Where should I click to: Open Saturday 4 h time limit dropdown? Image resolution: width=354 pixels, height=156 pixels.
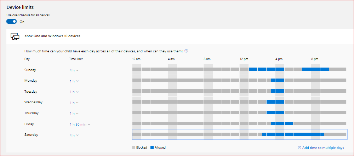[74, 135]
